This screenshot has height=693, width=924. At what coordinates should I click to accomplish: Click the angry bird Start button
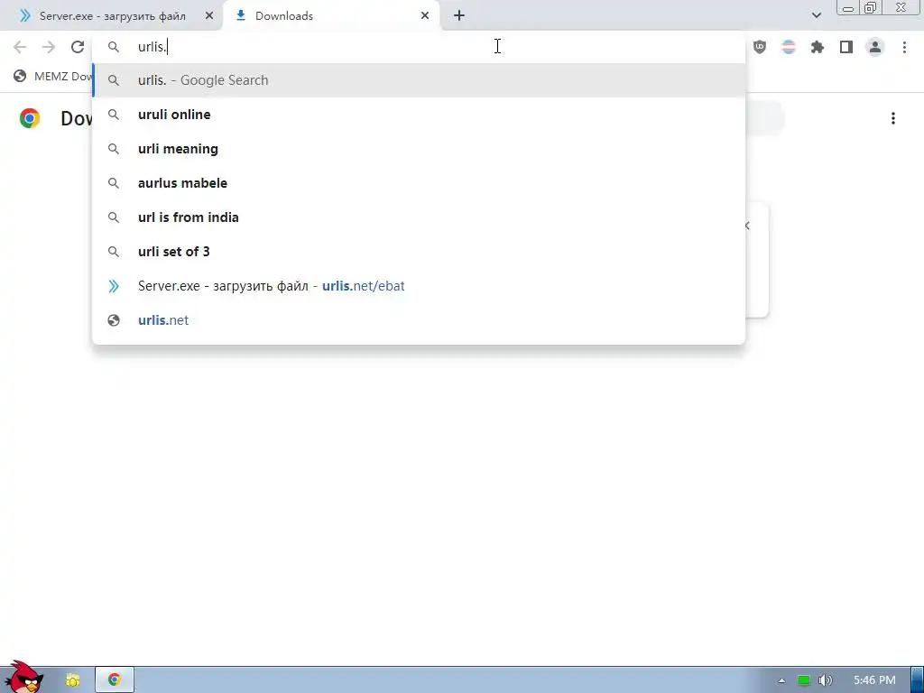point(23,678)
